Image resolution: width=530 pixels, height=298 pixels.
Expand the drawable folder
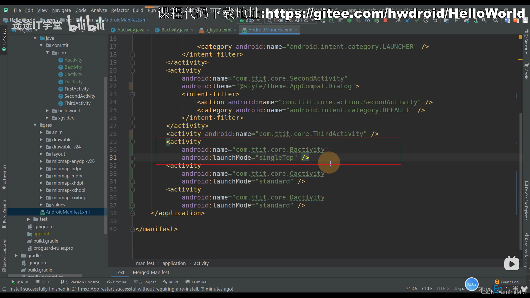click(41, 140)
